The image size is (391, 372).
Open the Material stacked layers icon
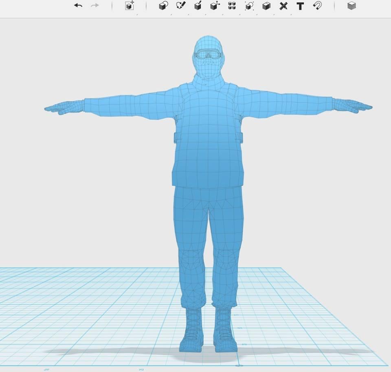tap(351, 6)
